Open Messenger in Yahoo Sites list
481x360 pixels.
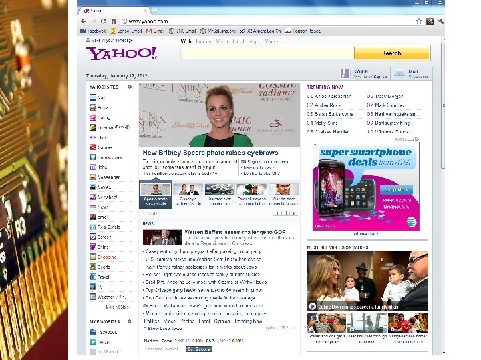point(105,177)
